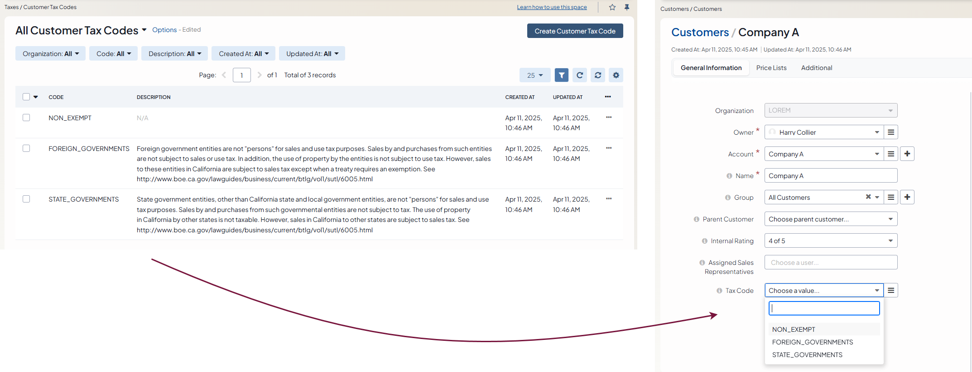Select the FOREIGN_GOVERNMENTS row checkbox

point(26,148)
